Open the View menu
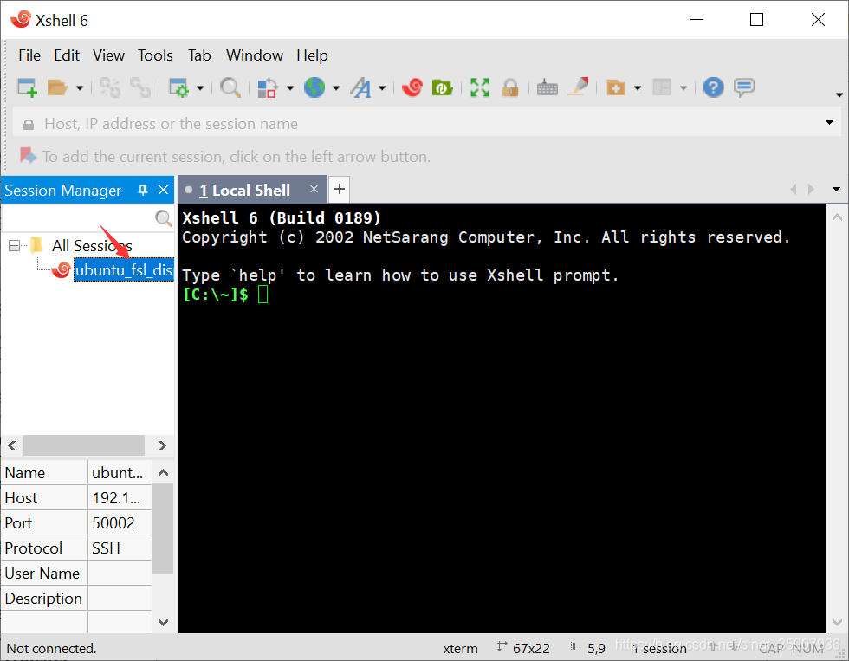This screenshot has height=661, width=849. [108, 55]
